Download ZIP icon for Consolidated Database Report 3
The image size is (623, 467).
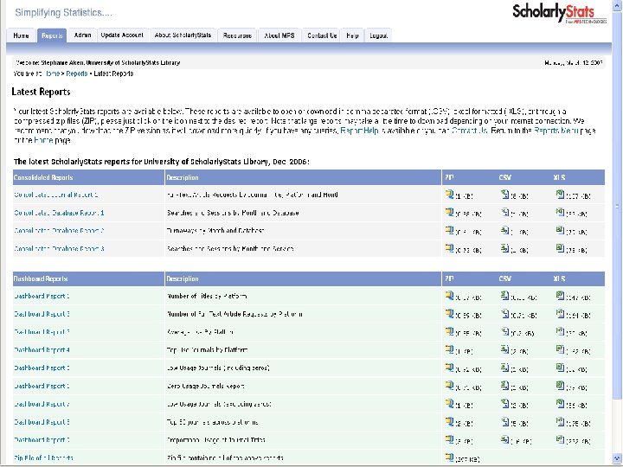pyautogui.click(x=449, y=248)
